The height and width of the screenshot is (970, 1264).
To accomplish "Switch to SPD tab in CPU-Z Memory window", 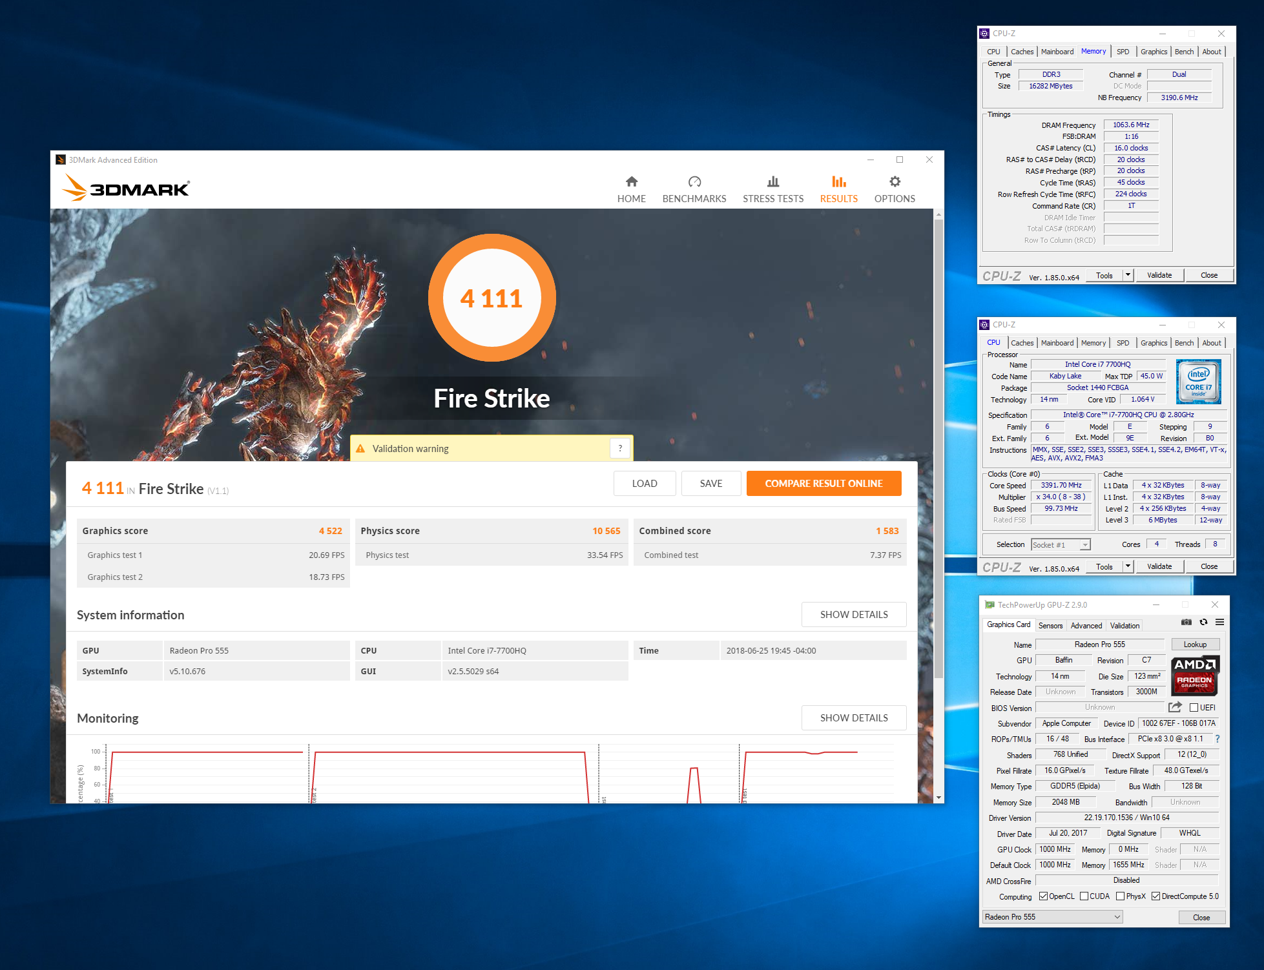I will click(x=1123, y=52).
